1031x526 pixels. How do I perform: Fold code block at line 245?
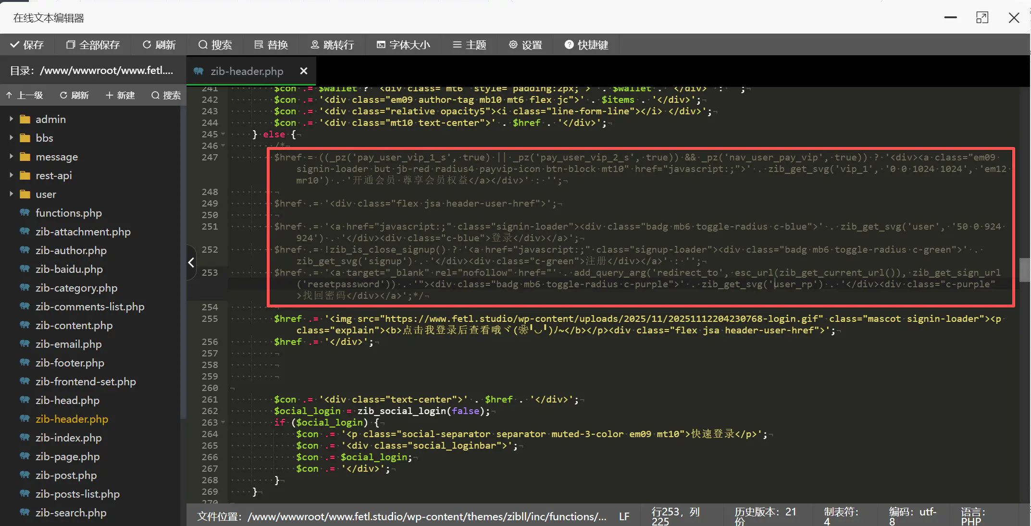point(224,135)
